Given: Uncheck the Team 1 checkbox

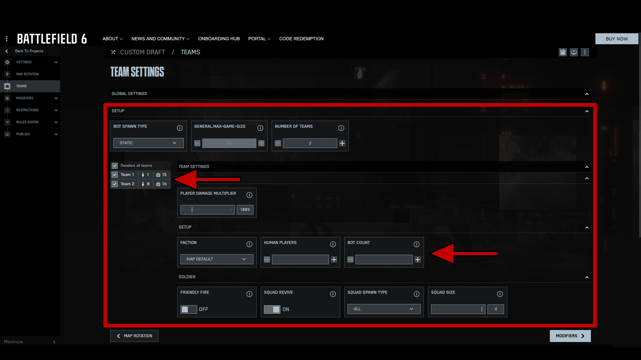Looking at the screenshot, I should pyautogui.click(x=115, y=175).
